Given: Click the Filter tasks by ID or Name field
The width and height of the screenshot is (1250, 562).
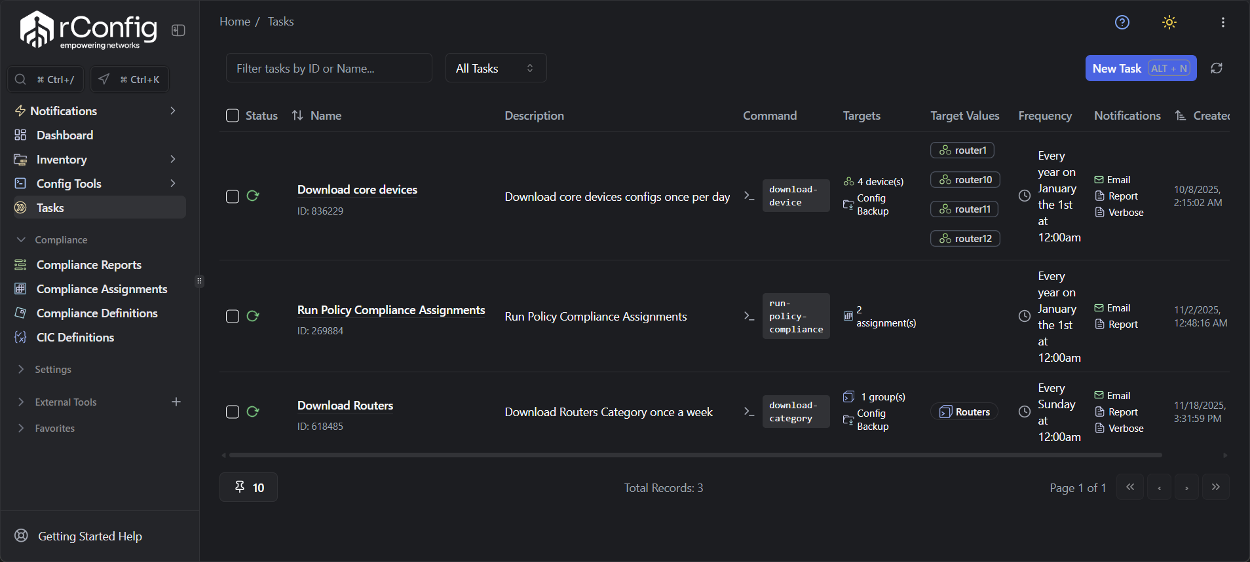Looking at the screenshot, I should coord(329,68).
